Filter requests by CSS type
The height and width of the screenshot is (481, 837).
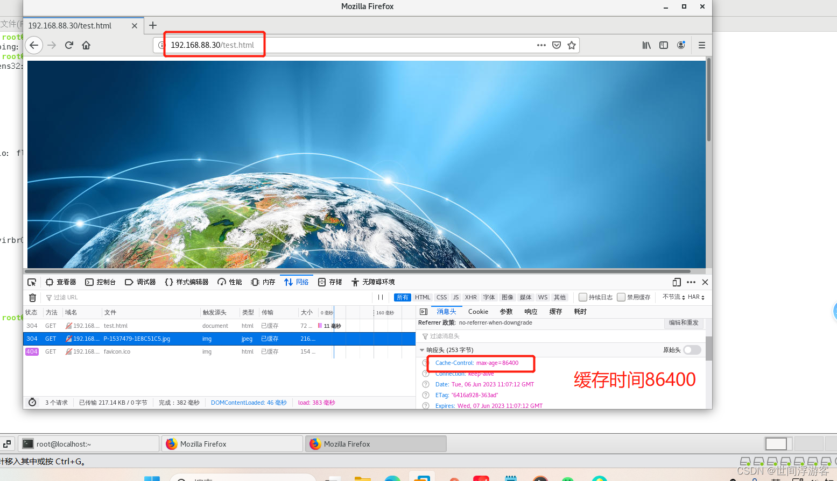pyautogui.click(x=442, y=297)
